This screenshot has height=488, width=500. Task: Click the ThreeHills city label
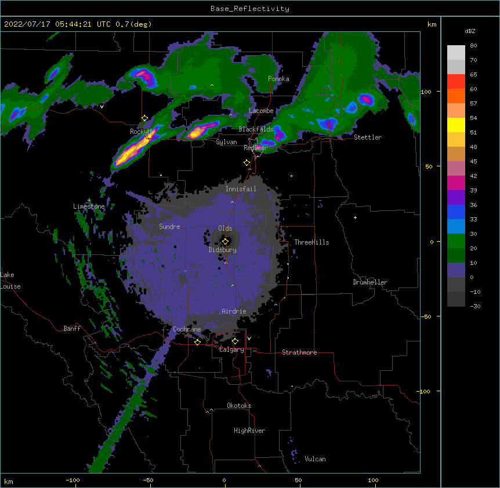(311, 242)
